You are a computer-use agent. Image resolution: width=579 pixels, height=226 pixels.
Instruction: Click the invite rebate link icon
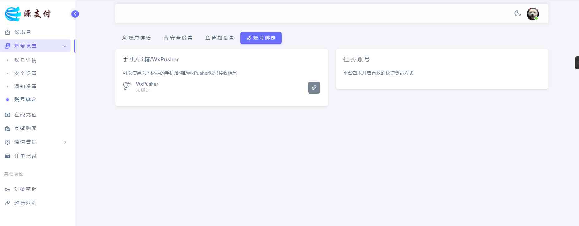pos(7,203)
